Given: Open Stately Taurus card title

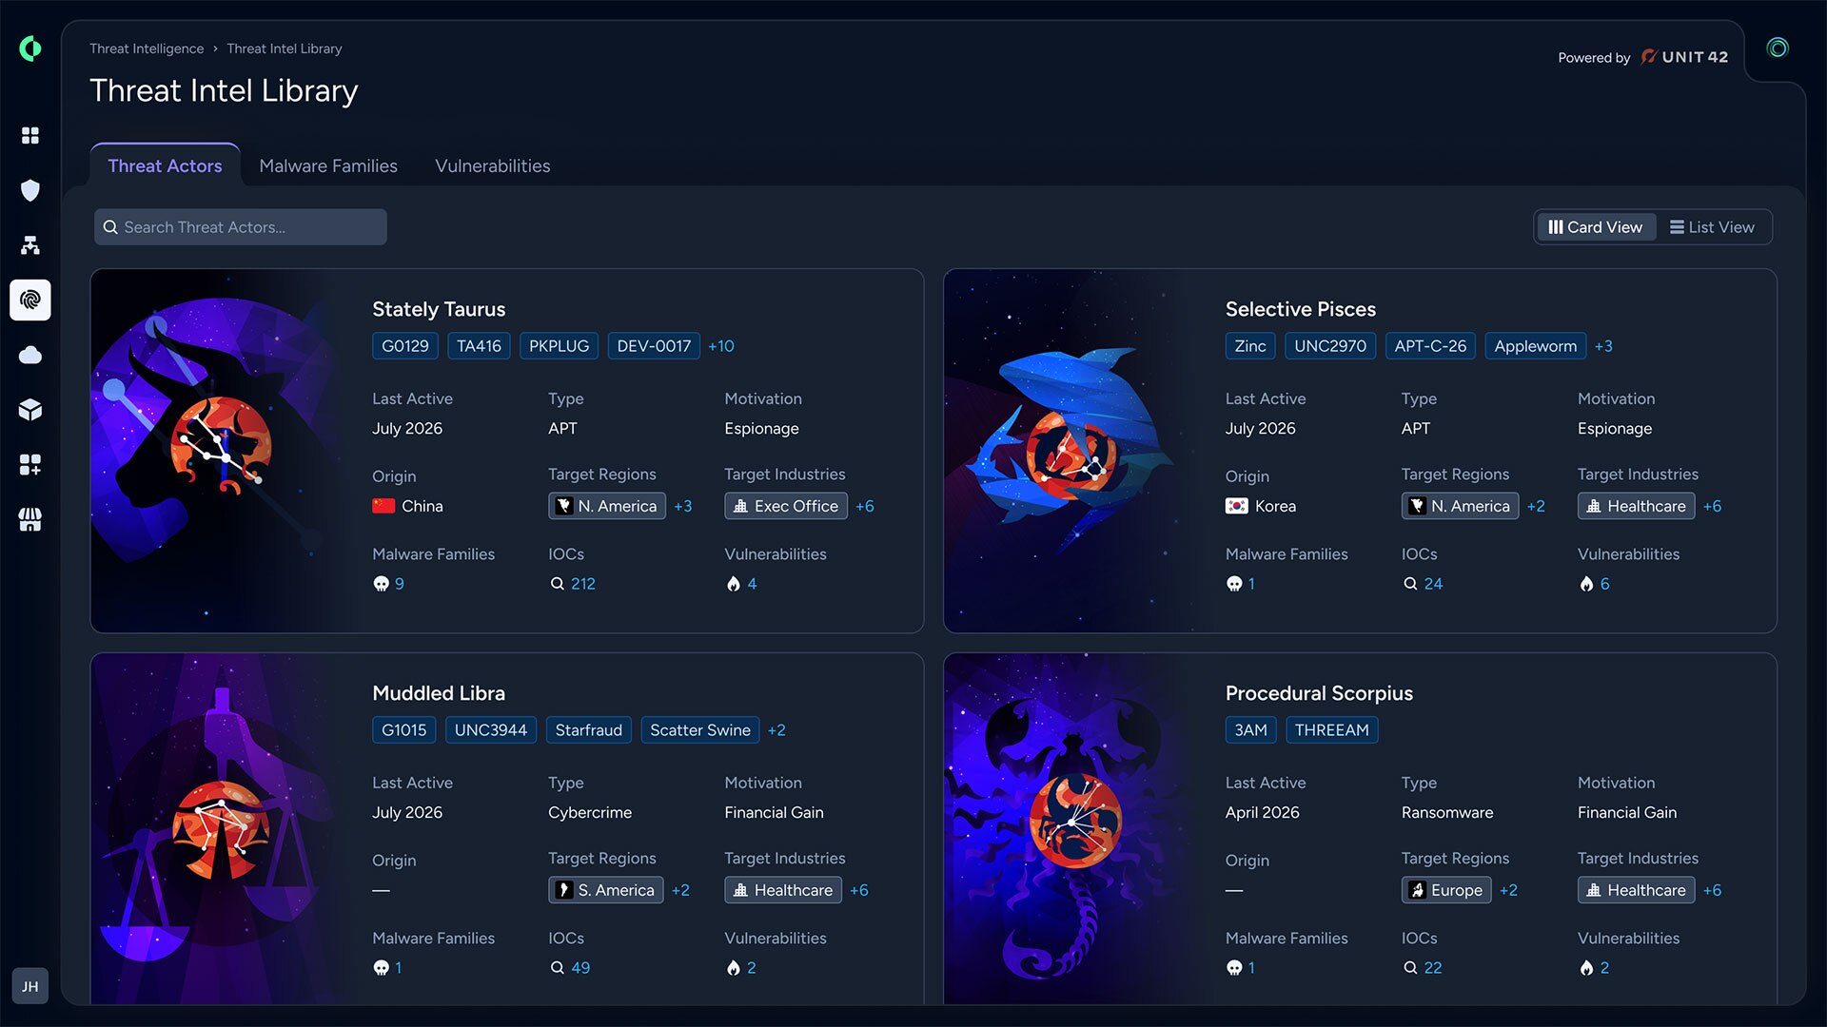Looking at the screenshot, I should coord(439,309).
